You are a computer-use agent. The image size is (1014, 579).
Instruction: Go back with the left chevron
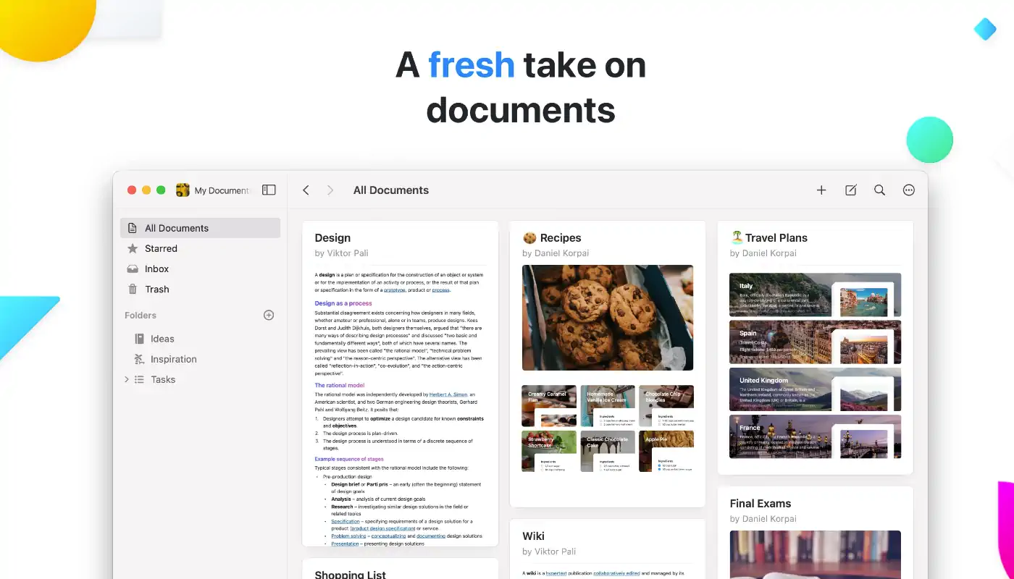click(x=306, y=190)
